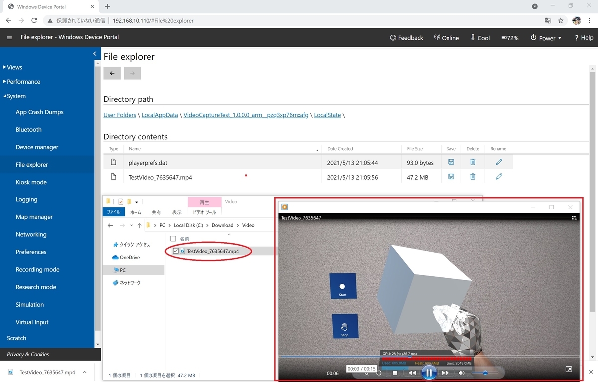Viewport: 598px width, 382px height.
Task: Open Kiosk mode page
Action: 31,182
